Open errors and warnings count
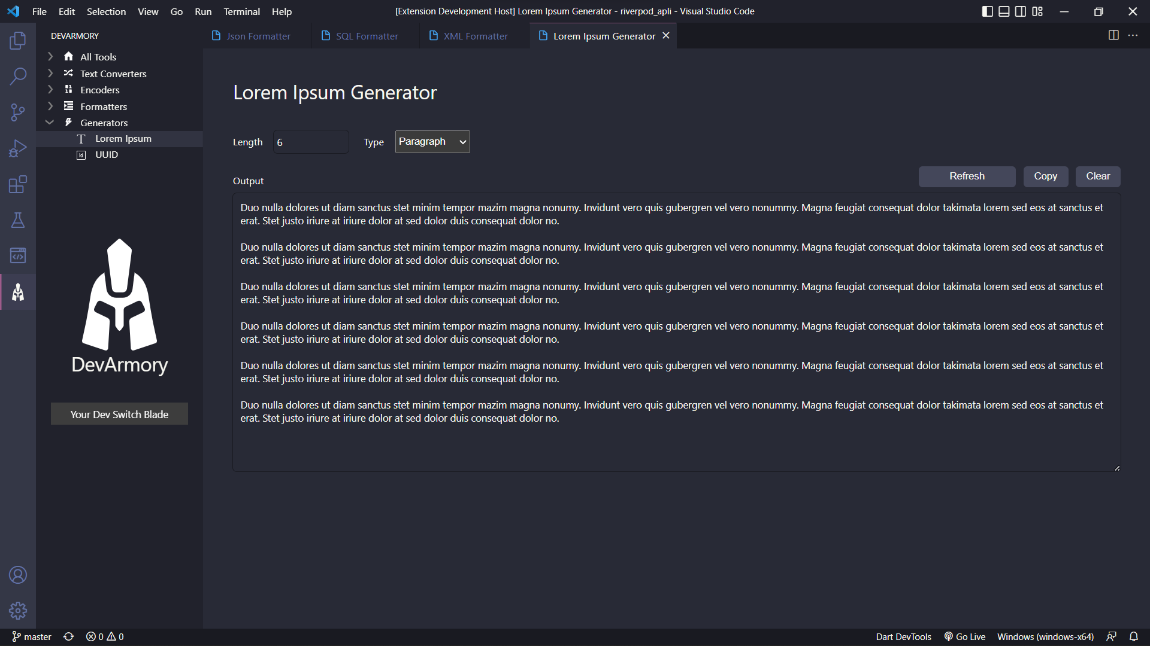1150x646 pixels. (x=105, y=637)
